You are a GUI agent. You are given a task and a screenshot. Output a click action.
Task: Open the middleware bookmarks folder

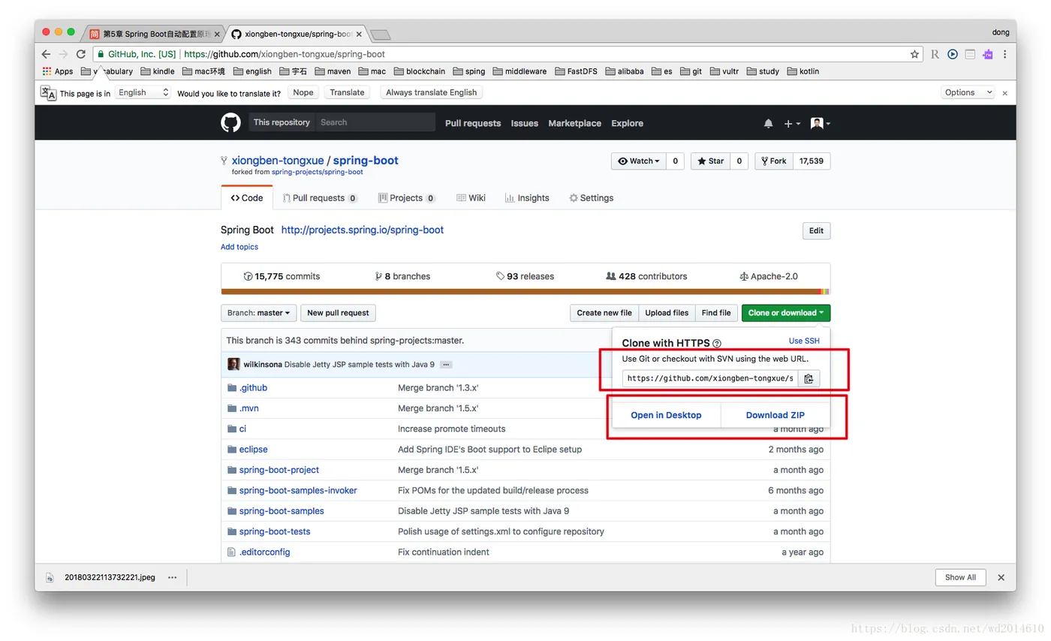[x=519, y=71]
